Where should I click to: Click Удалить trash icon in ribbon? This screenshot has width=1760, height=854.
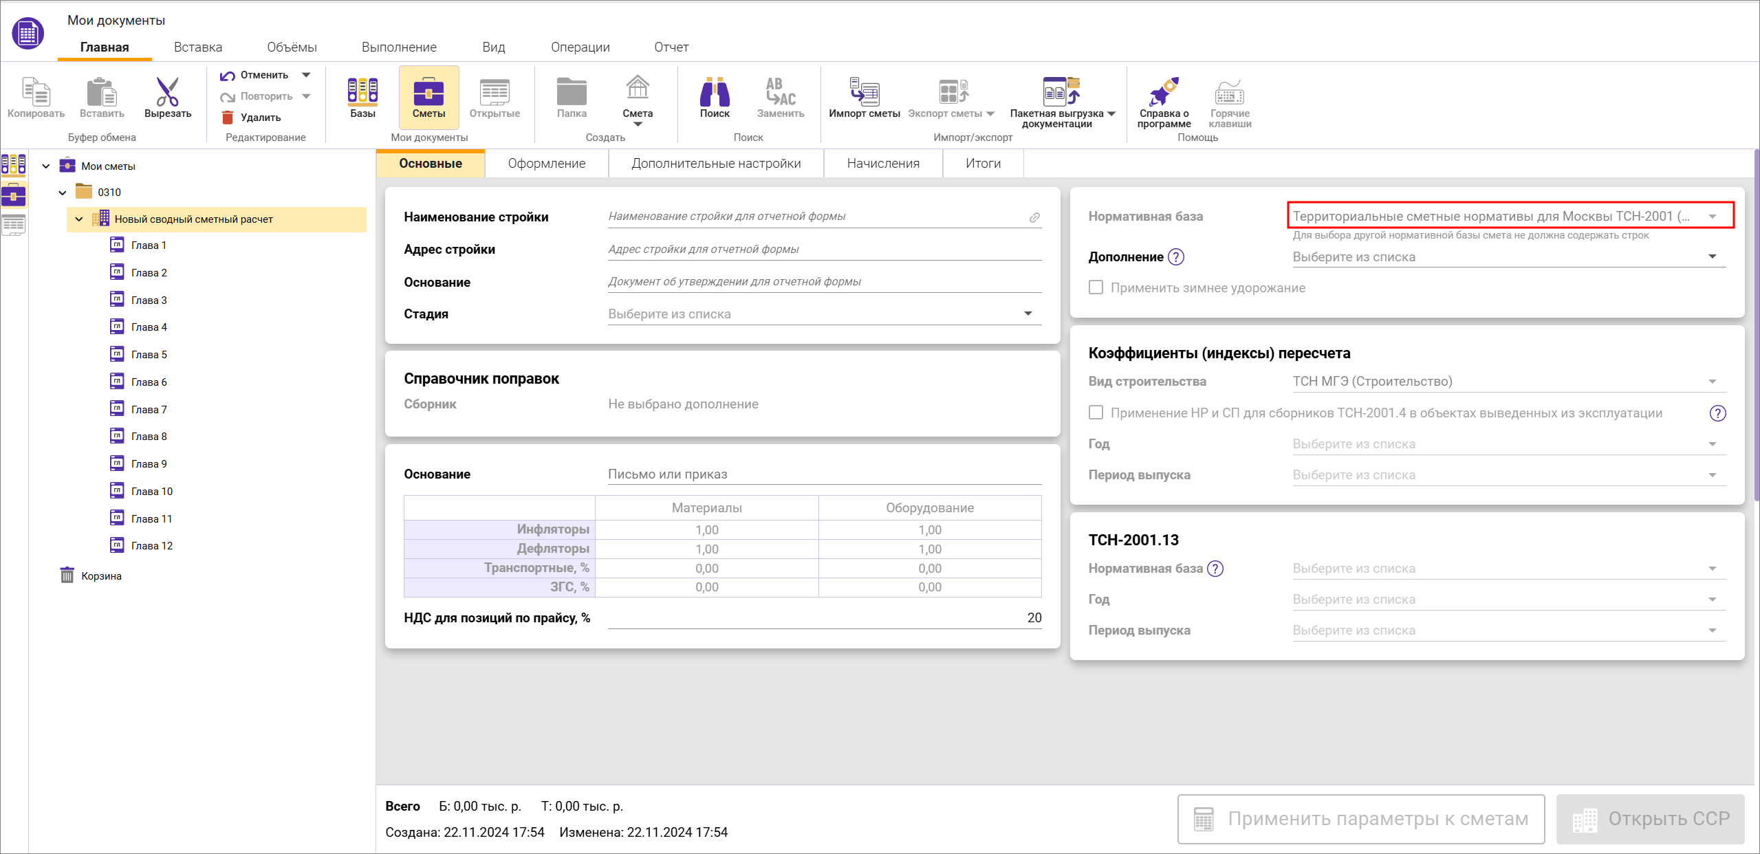228,118
